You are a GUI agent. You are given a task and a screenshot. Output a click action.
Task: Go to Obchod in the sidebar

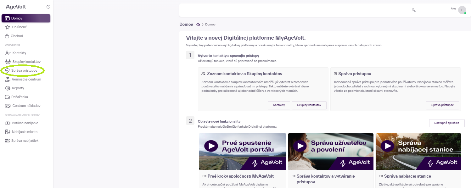pyautogui.click(x=26, y=36)
